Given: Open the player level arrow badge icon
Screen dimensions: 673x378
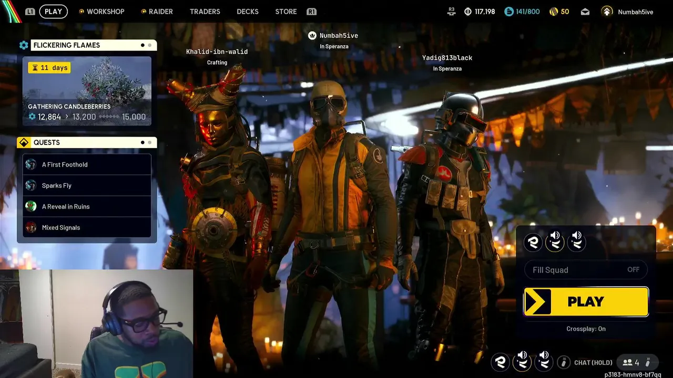Looking at the screenshot, I should click(x=607, y=12).
